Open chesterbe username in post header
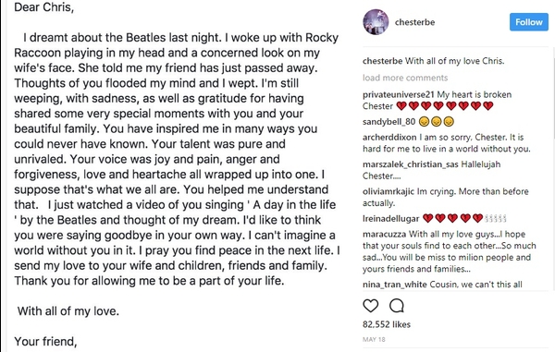 pyautogui.click(x=414, y=22)
